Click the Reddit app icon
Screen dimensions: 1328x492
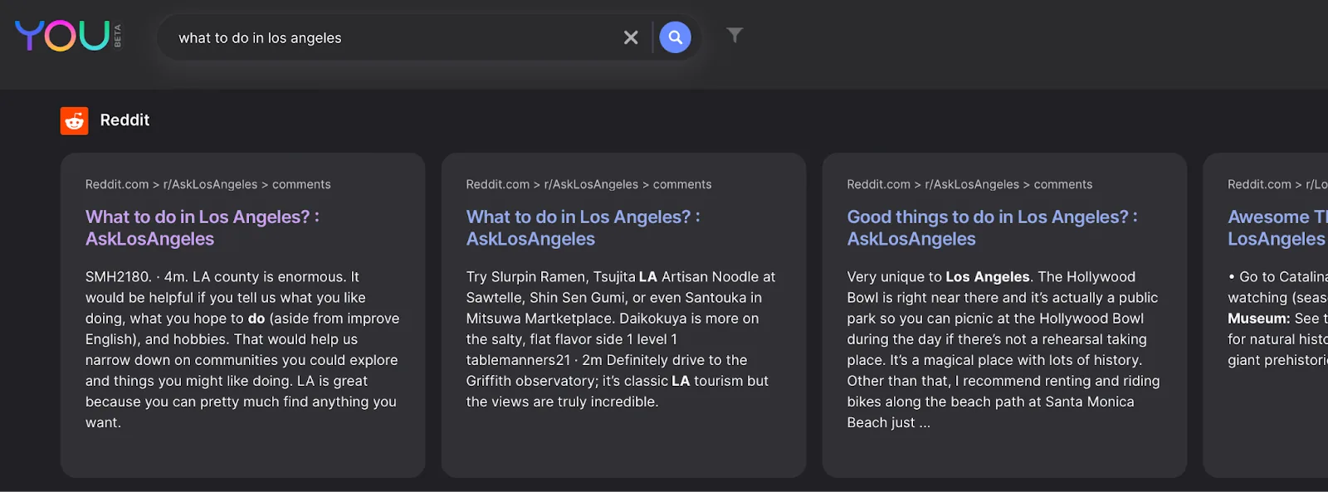75,121
